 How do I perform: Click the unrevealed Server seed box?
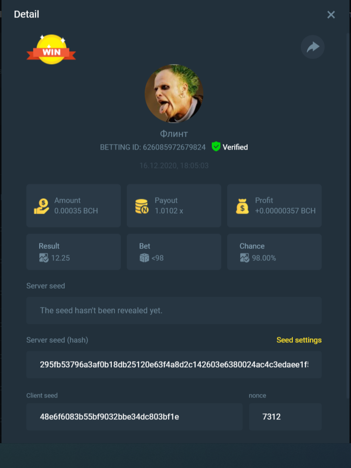[174, 311]
